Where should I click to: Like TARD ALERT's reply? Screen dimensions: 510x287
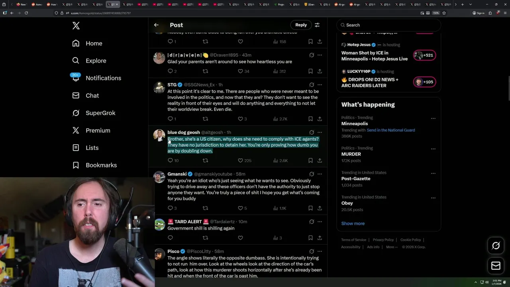click(x=240, y=238)
